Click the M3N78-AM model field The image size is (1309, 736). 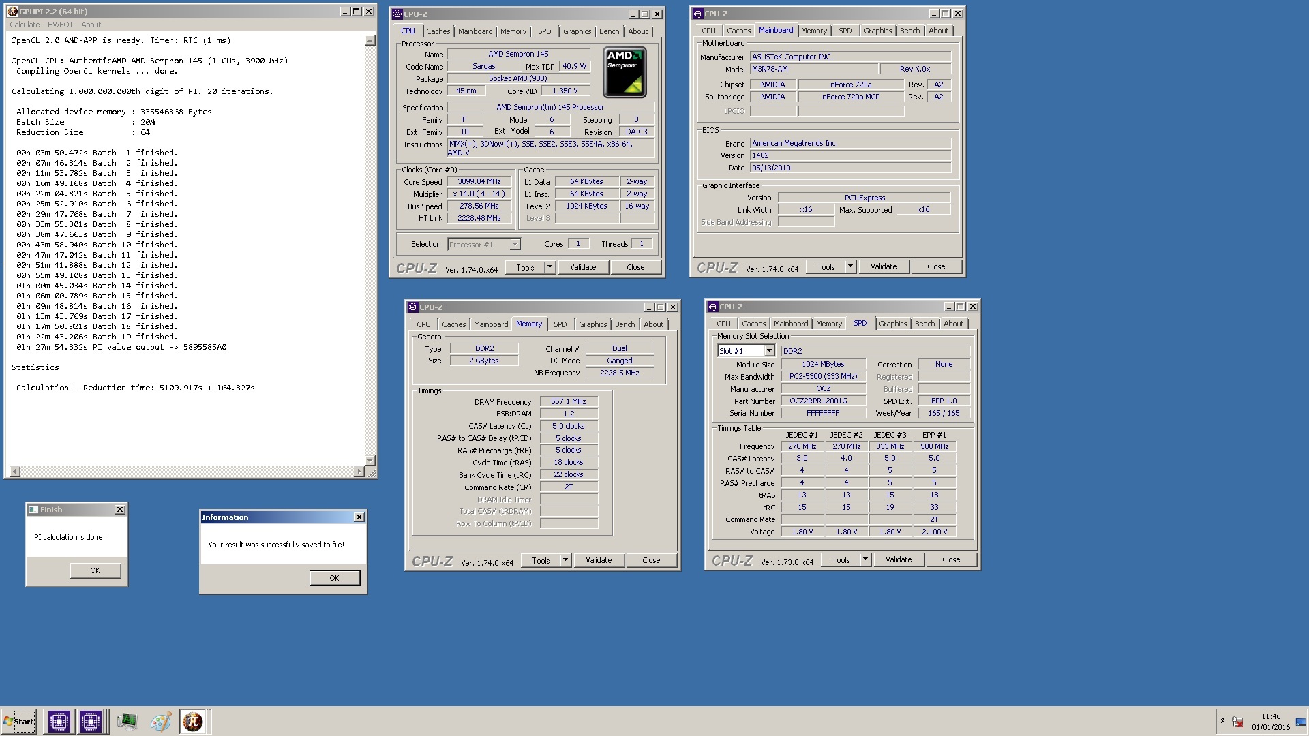click(814, 69)
